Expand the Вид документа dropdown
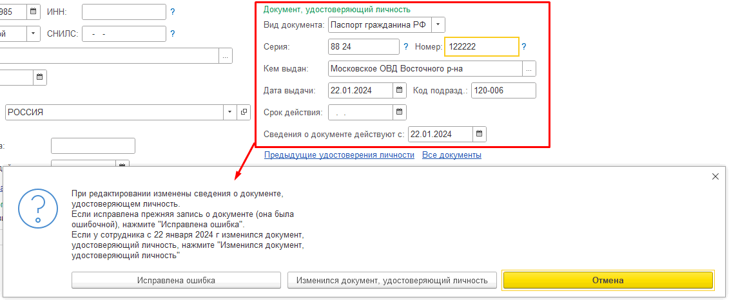Screen dimensions: 729x300 click(x=438, y=24)
